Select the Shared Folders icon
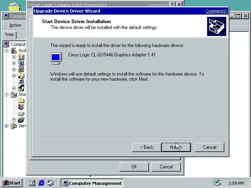This screenshot has width=251, height=188. pyautogui.click(x=21, y=76)
